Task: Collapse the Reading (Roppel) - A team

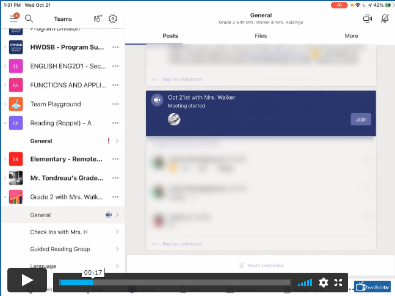Action: tap(5, 123)
